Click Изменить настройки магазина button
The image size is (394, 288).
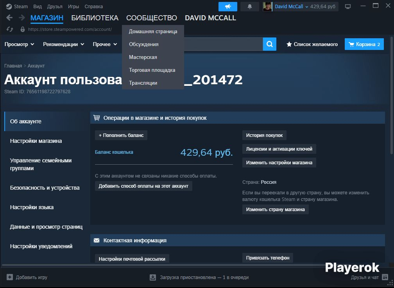279,163
